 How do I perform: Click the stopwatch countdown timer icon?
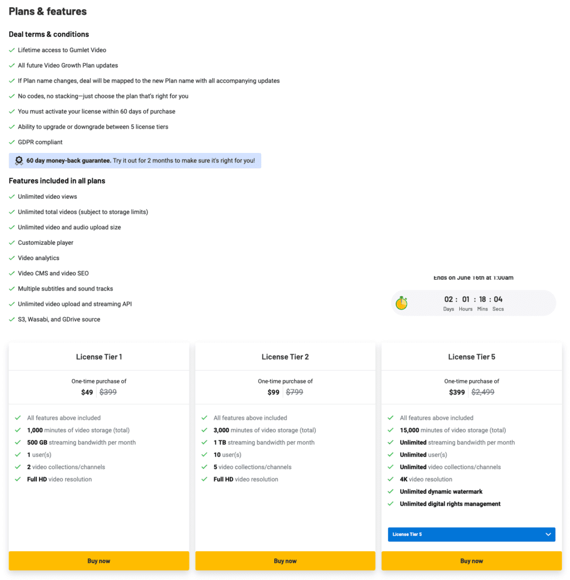[401, 303]
